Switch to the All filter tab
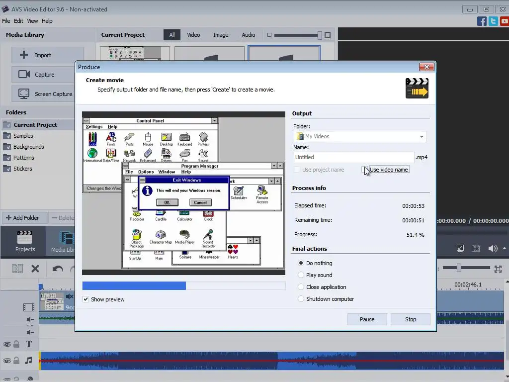The image size is (509, 382). point(171,35)
